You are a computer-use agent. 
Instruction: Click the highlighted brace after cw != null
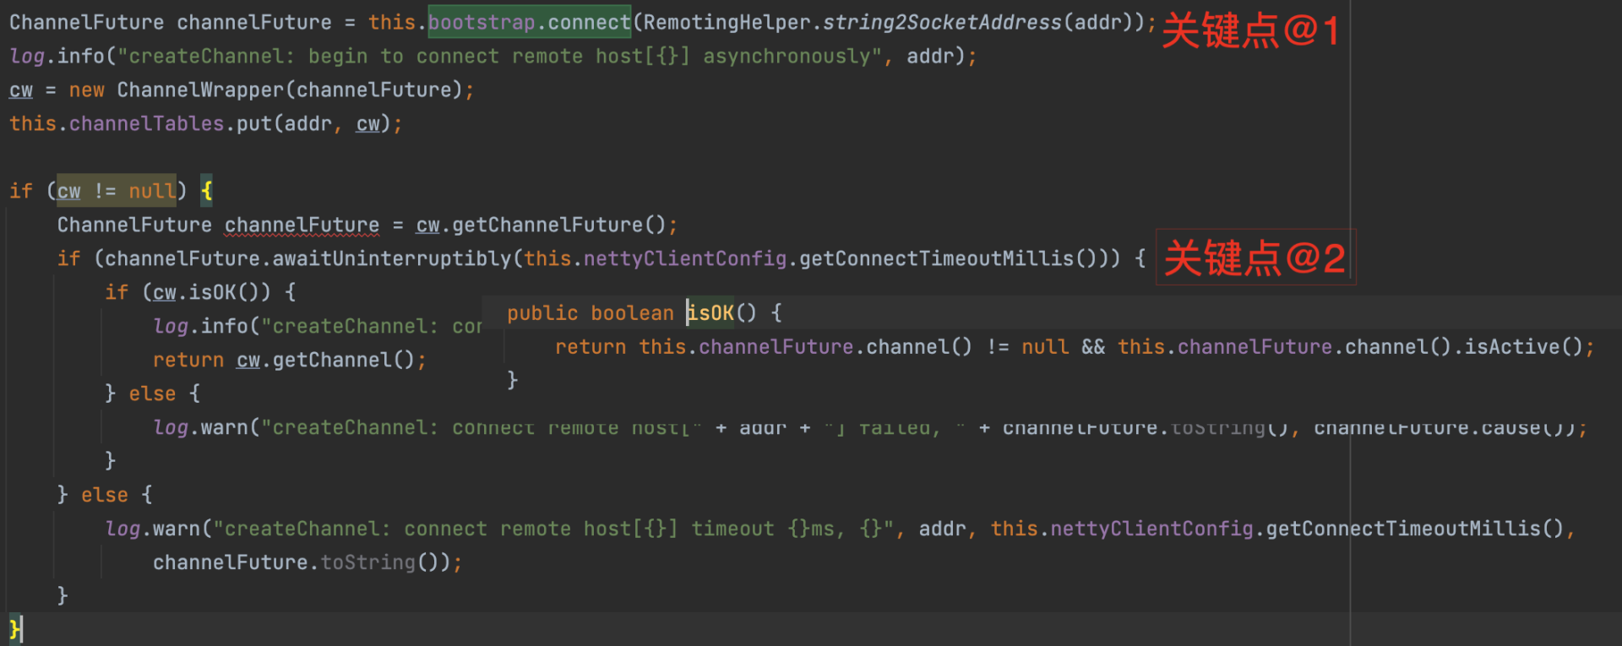(206, 191)
